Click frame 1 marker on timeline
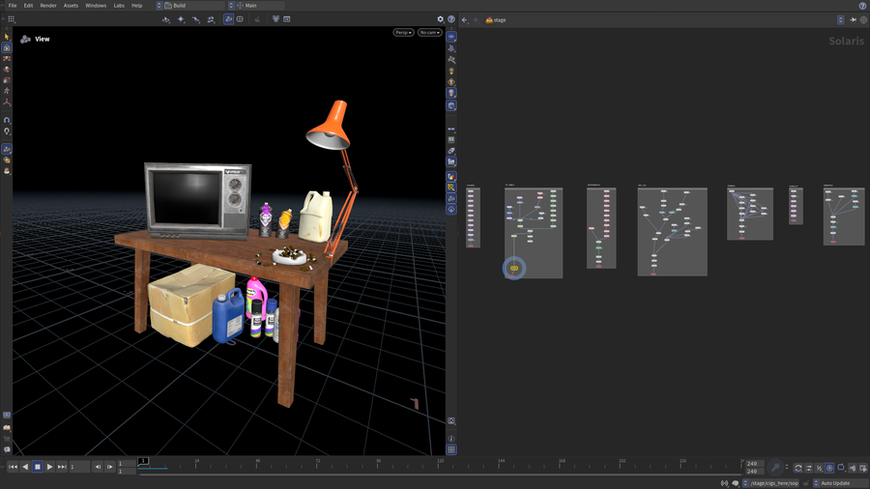The height and width of the screenshot is (489, 870). (x=143, y=461)
